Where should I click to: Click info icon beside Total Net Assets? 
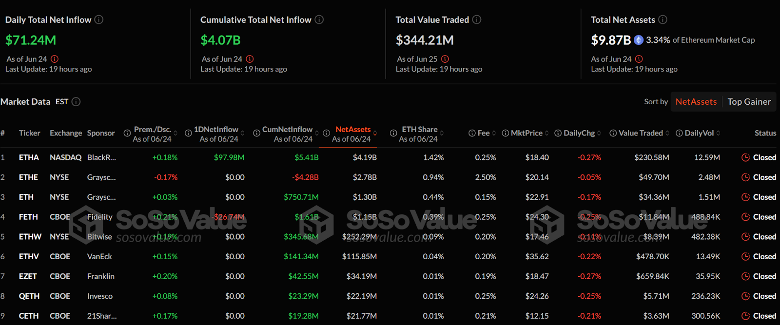663,19
